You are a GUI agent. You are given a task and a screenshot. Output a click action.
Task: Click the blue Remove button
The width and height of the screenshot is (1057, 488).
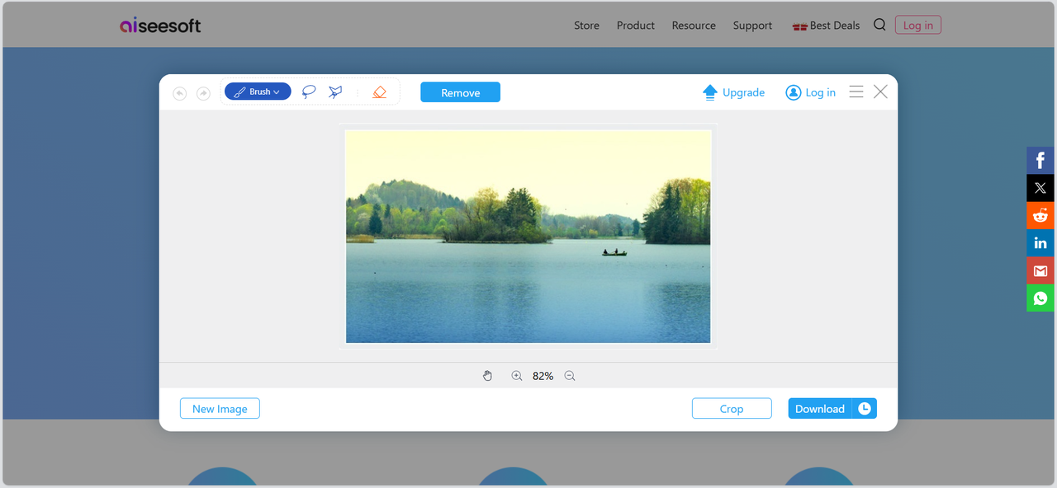coord(460,92)
